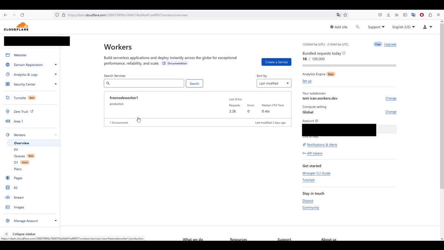Open the English (US) language dropdown

click(404, 27)
